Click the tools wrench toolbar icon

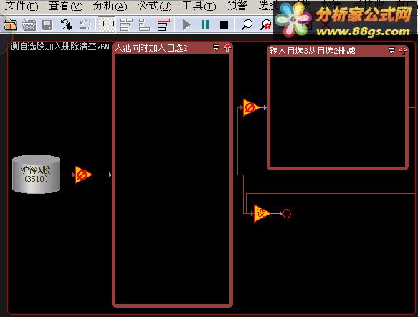pos(66,25)
